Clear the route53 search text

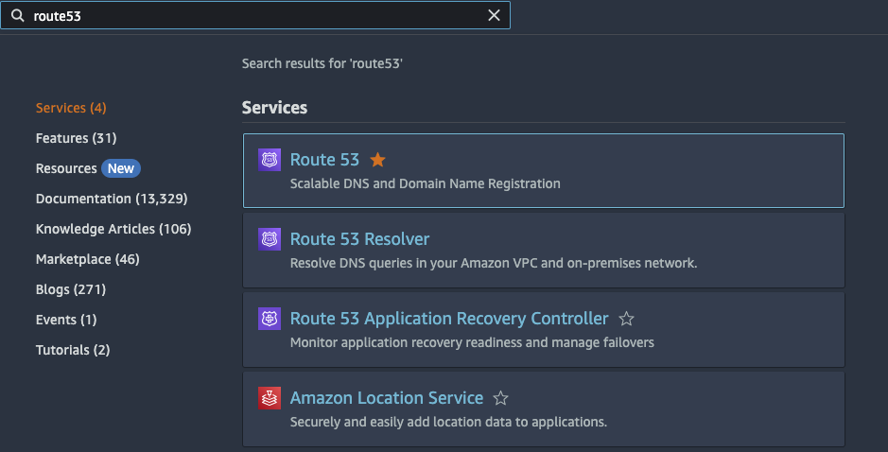(x=494, y=15)
